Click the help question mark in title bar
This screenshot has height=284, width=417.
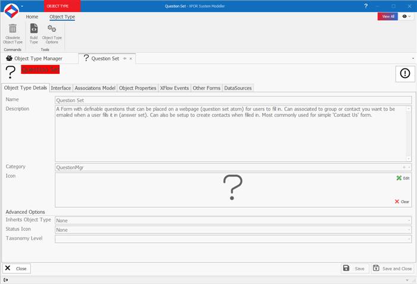[366, 6]
